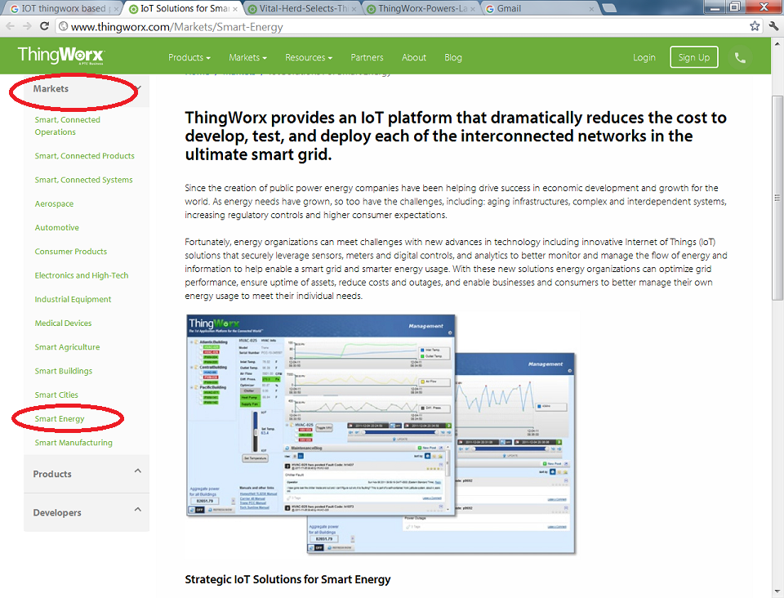This screenshot has height=598, width=784.
Task: Bookmark page with the star icon
Action: pyautogui.click(x=755, y=26)
